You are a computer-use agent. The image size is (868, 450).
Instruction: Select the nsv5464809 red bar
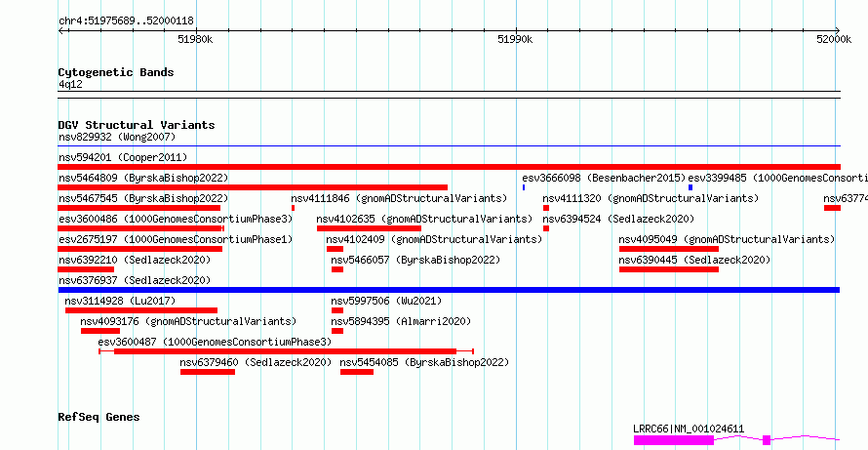[253, 187]
